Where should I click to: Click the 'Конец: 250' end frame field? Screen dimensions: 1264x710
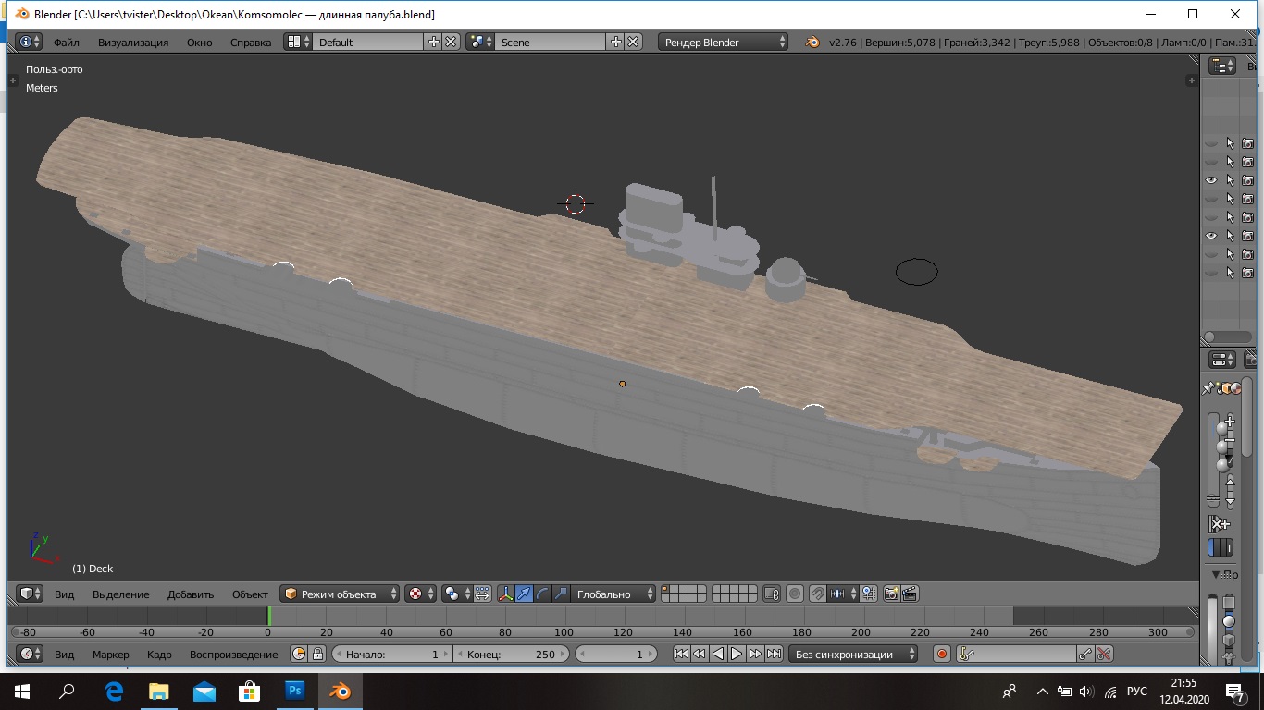click(x=511, y=654)
